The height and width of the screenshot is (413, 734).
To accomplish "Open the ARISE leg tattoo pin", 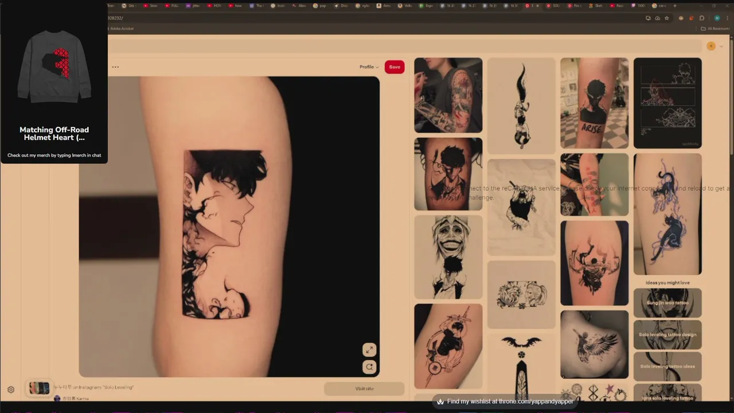I will tap(594, 103).
